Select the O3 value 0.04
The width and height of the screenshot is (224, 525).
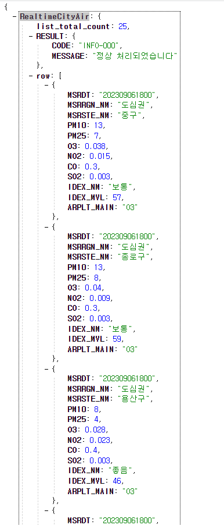pyautogui.click(x=93, y=288)
